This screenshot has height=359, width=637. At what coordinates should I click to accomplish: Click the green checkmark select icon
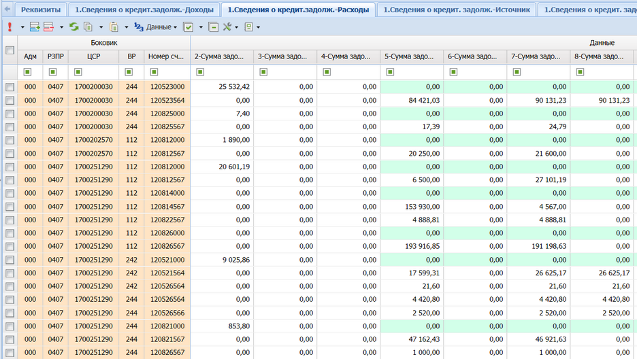[189, 27]
